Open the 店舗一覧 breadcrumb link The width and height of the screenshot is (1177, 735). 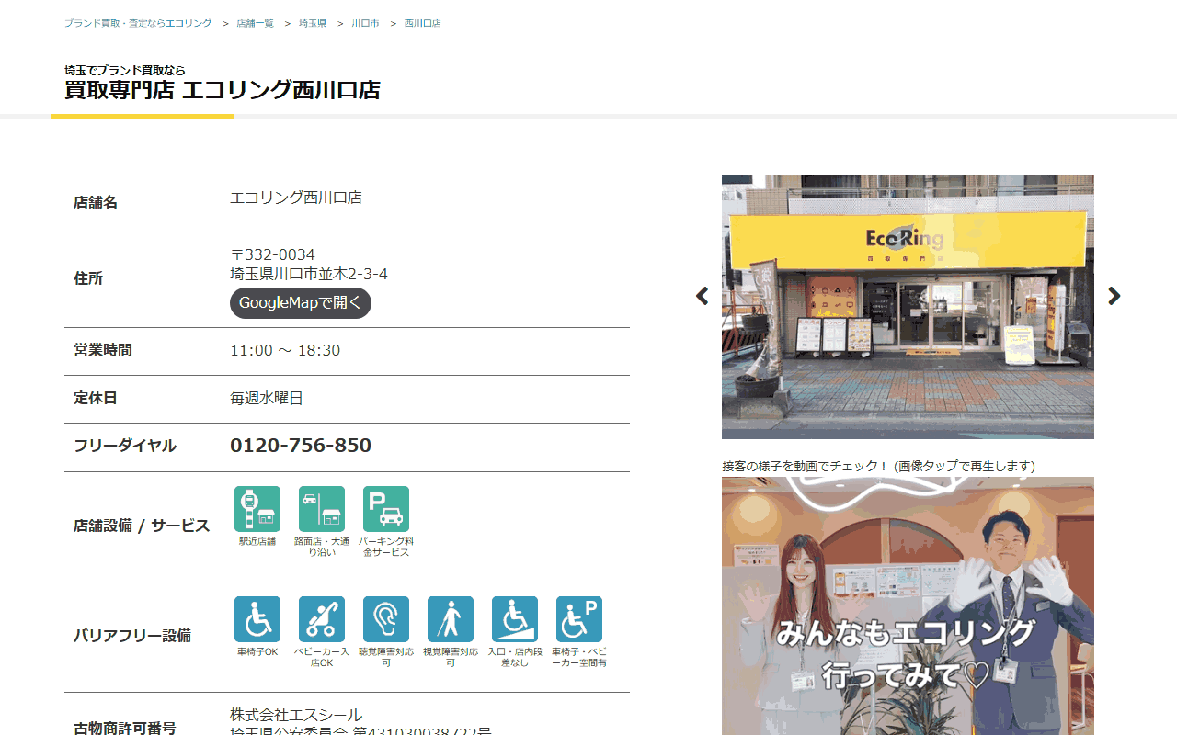[255, 23]
